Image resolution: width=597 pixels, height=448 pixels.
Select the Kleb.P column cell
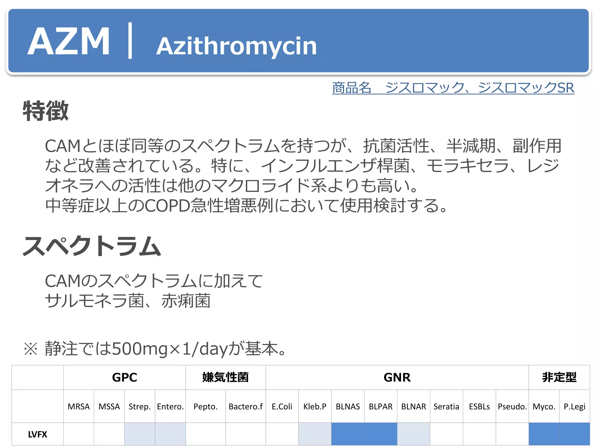pyautogui.click(x=315, y=406)
